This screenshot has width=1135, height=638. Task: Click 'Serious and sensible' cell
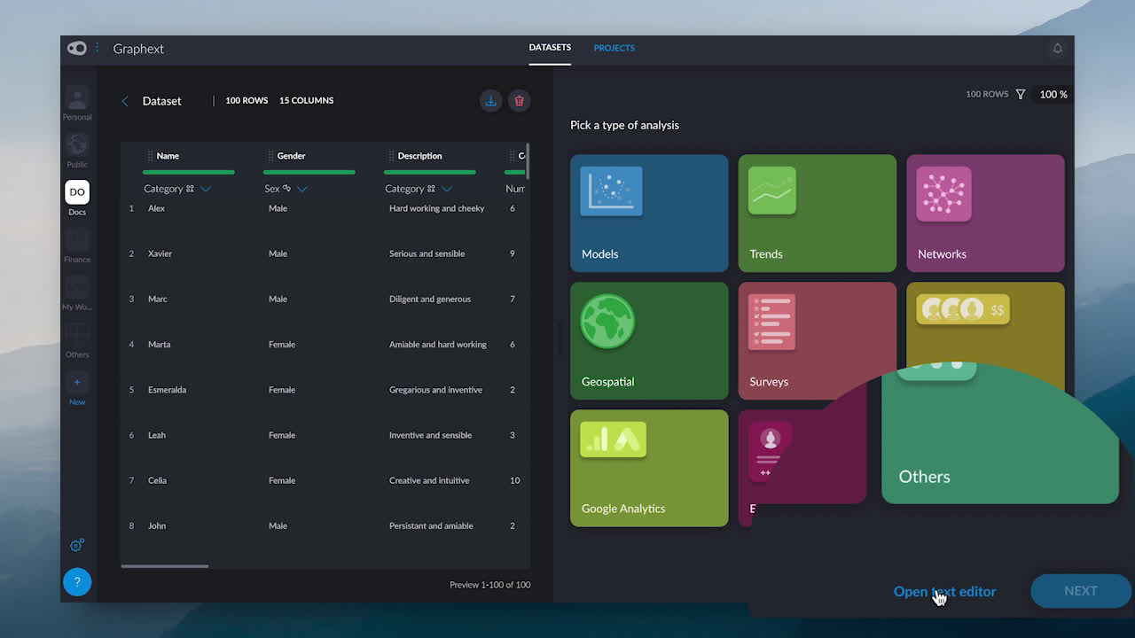(427, 253)
